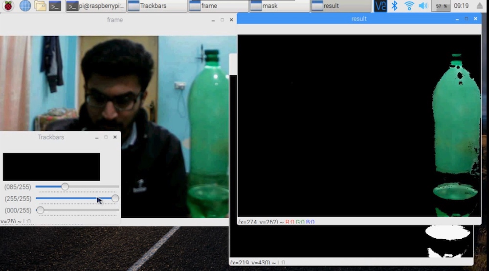Click the (085/255) trackbar value label
489x271 pixels.
tap(18, 187)
